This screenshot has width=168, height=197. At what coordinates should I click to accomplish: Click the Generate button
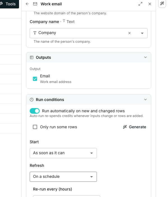click(134, 127)
